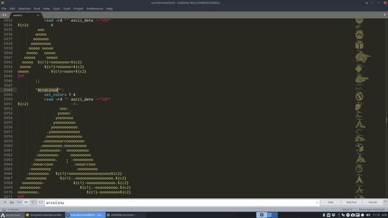Toggle case sensitive search option

(x=12, y=202)
